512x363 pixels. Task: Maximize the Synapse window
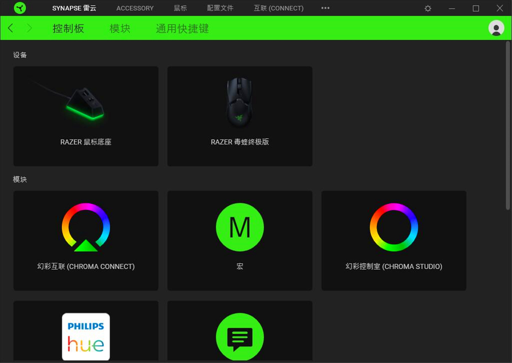pyautogui.click(x=476, y=8)
